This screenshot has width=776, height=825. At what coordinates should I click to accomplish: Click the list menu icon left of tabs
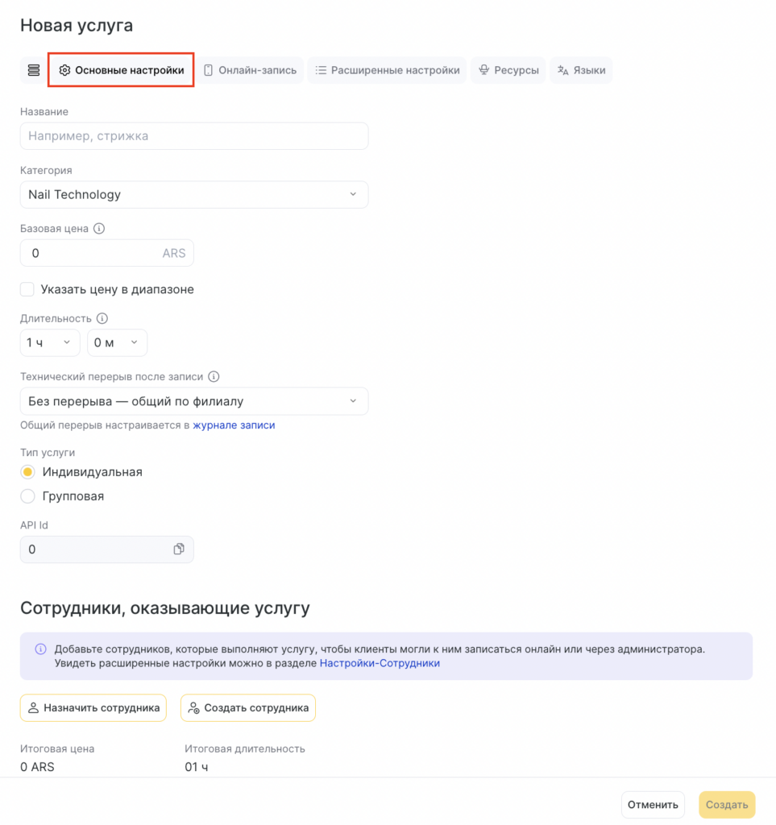33,70
